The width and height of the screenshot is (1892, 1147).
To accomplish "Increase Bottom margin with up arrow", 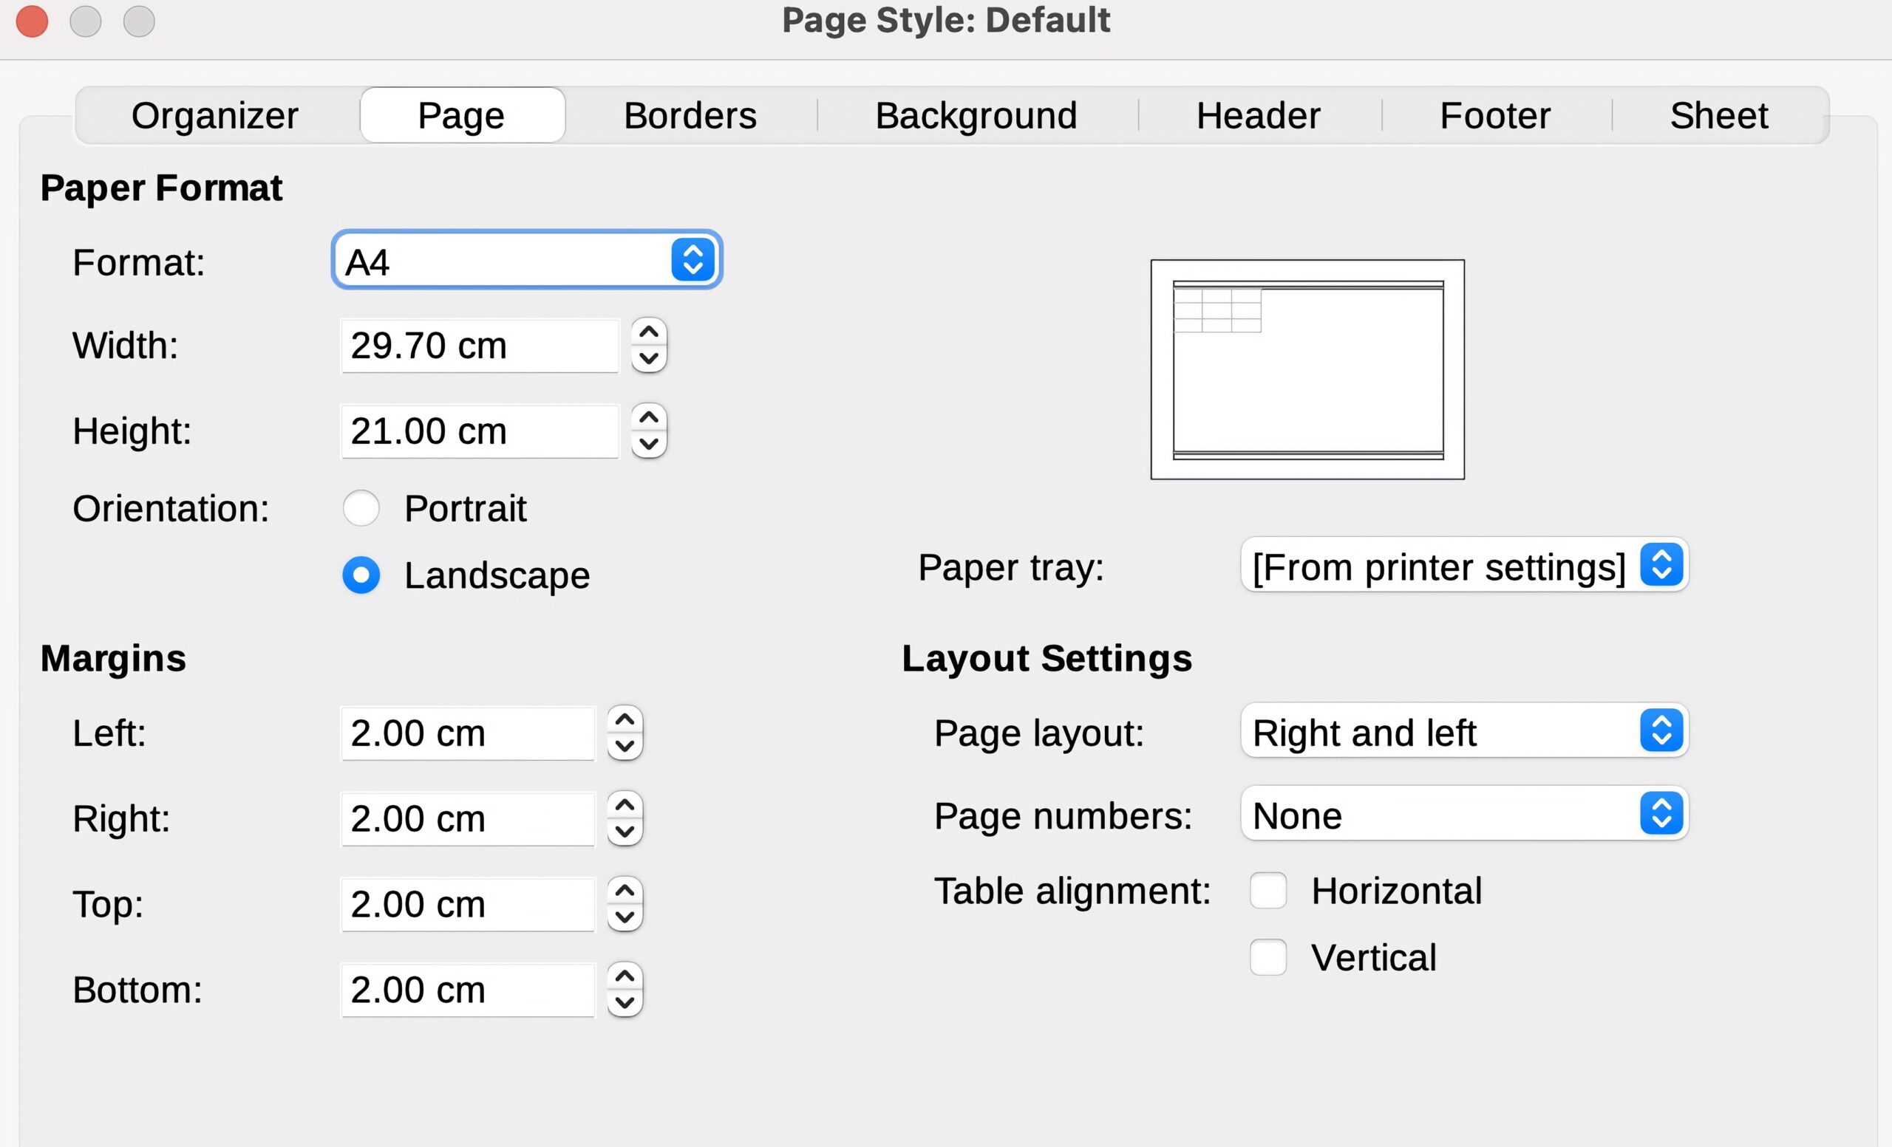I will coord(625,976).
